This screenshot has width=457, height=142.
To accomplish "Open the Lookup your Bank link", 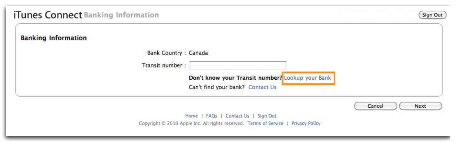I will 308,78.
